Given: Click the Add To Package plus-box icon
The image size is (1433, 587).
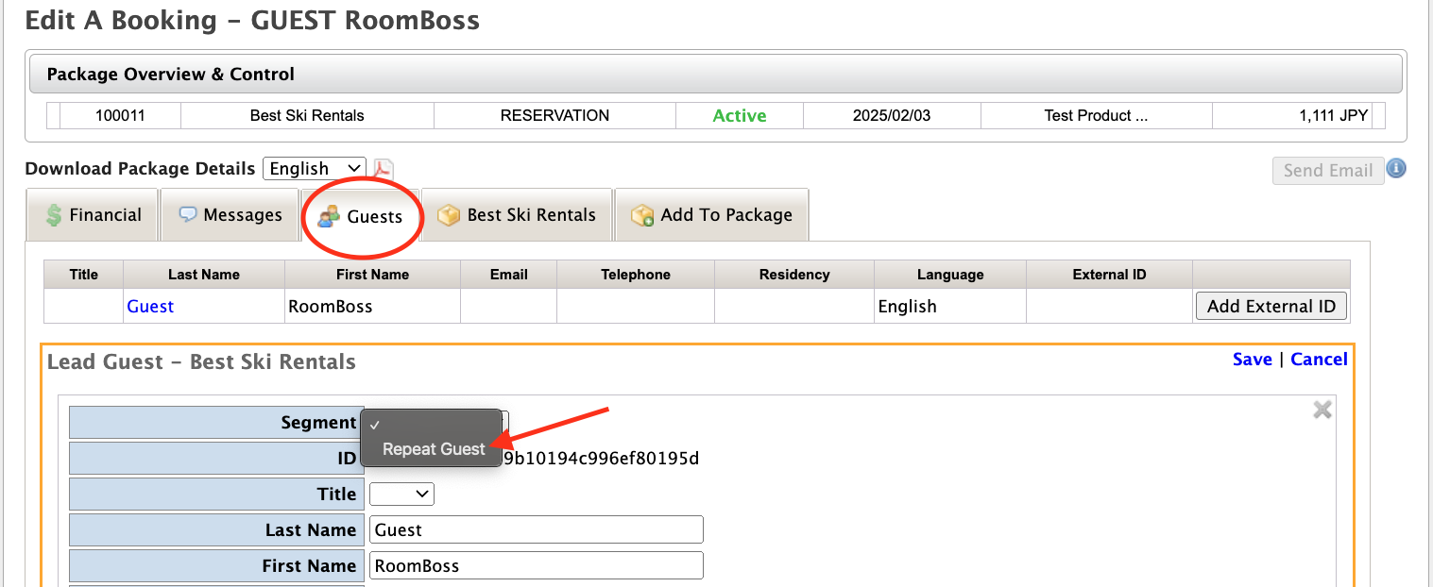Looking at the screenshot, I should coord(641,215).
